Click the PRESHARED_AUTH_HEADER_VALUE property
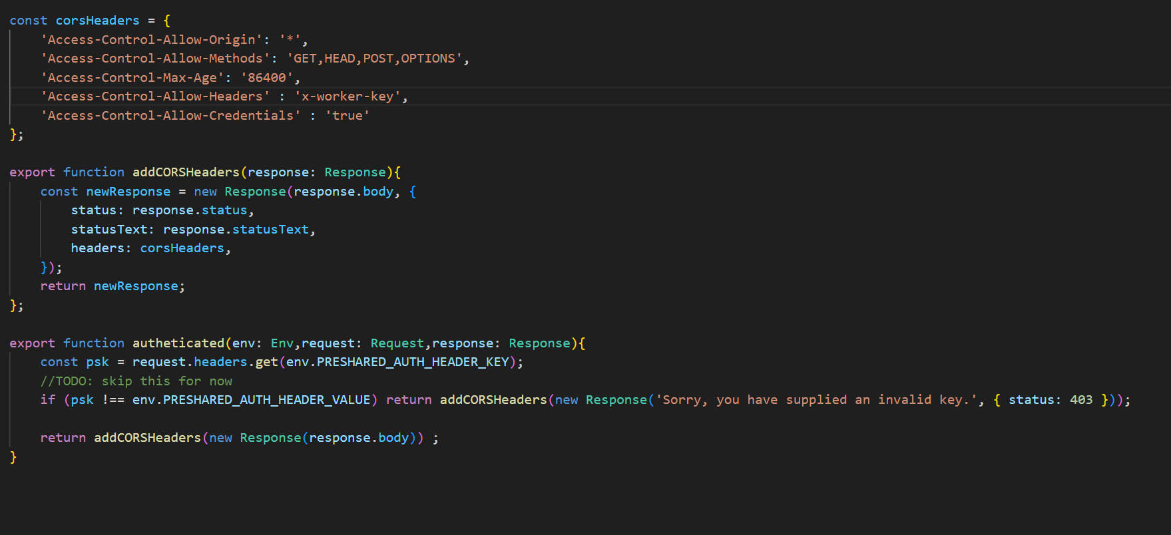 point(267,400)
